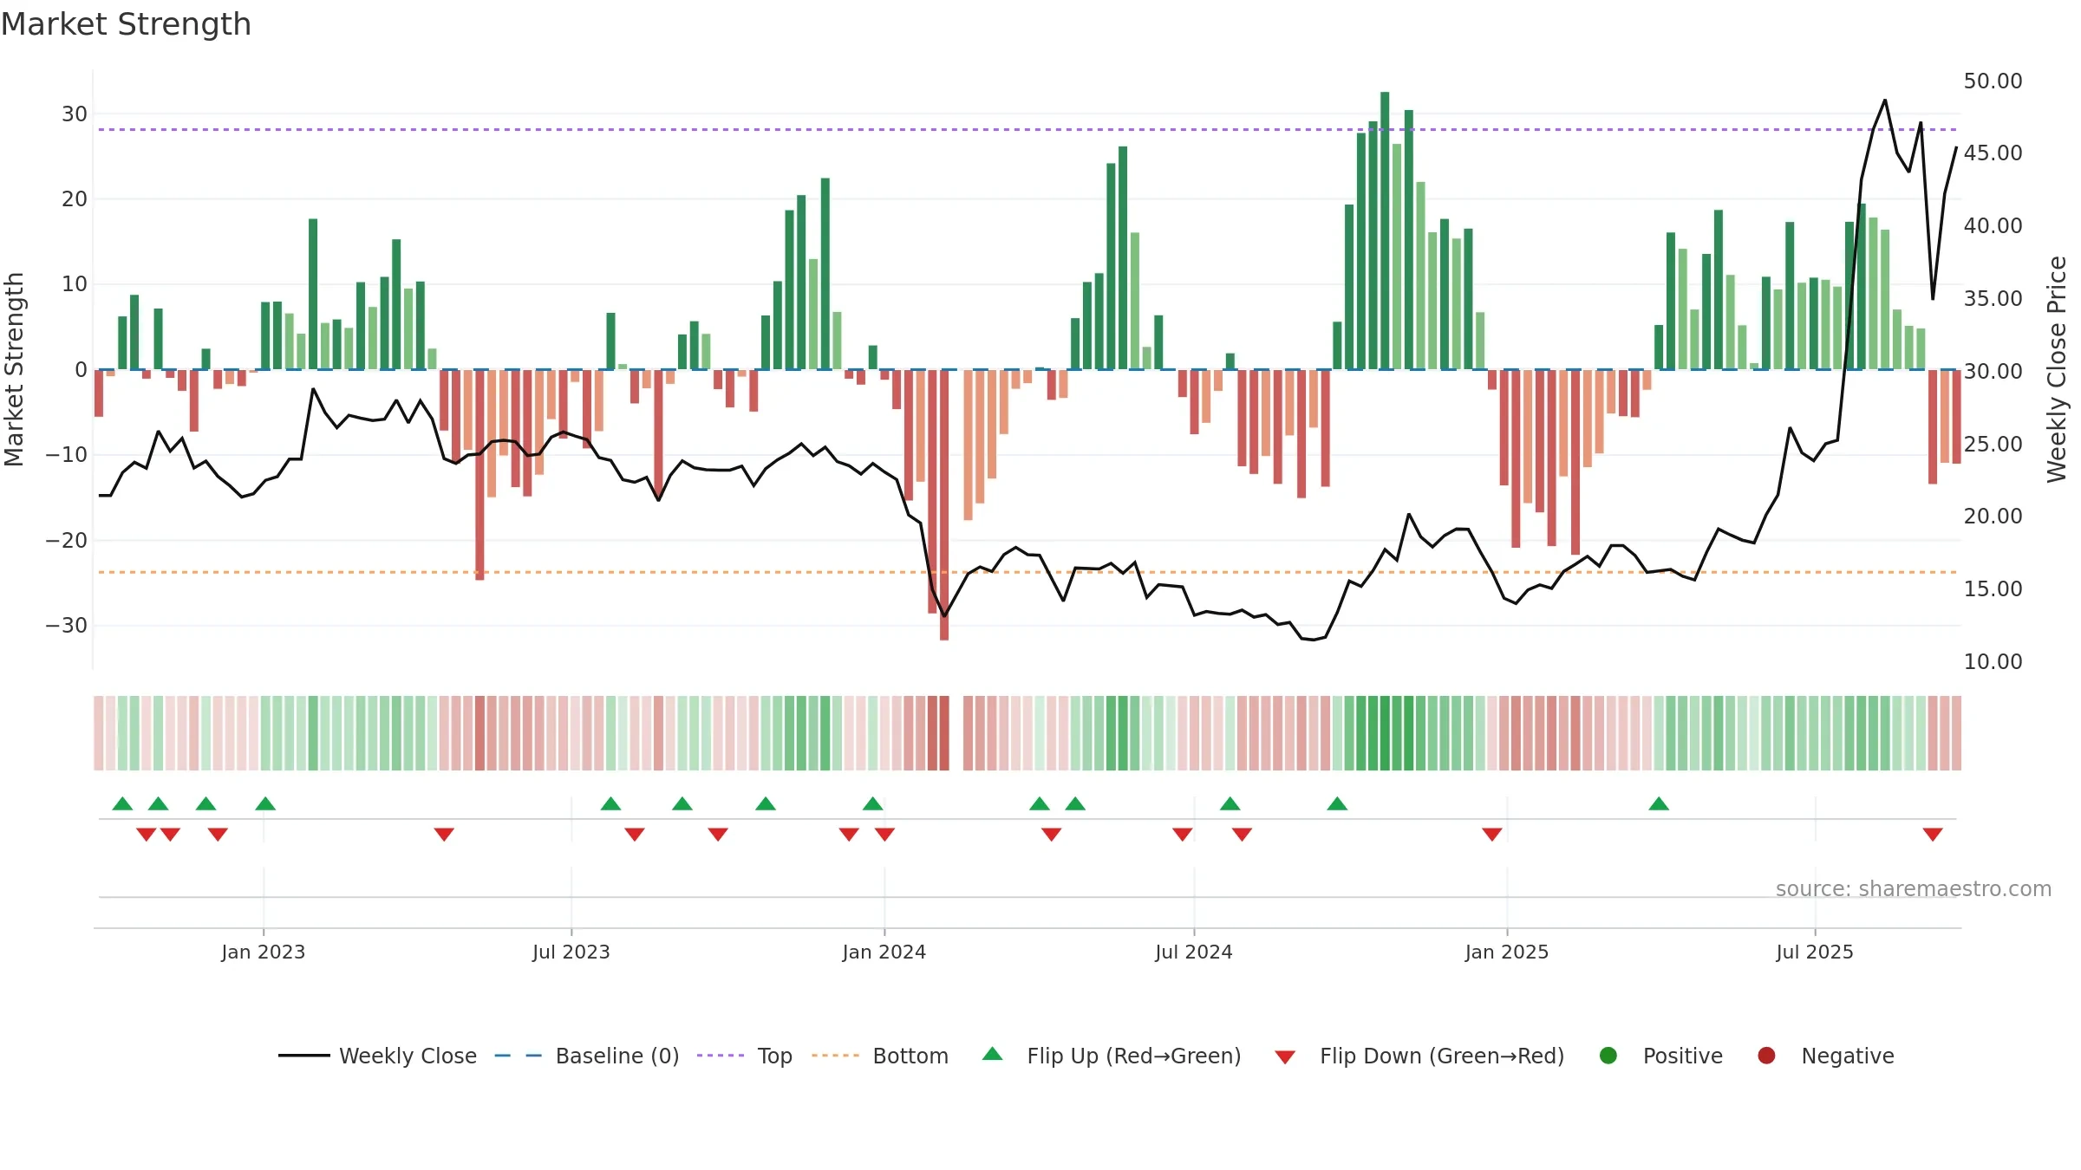Click the tallest green bar above 30
The height and width of the screenshot is (1170, 2081).
tap(1385, 231)
